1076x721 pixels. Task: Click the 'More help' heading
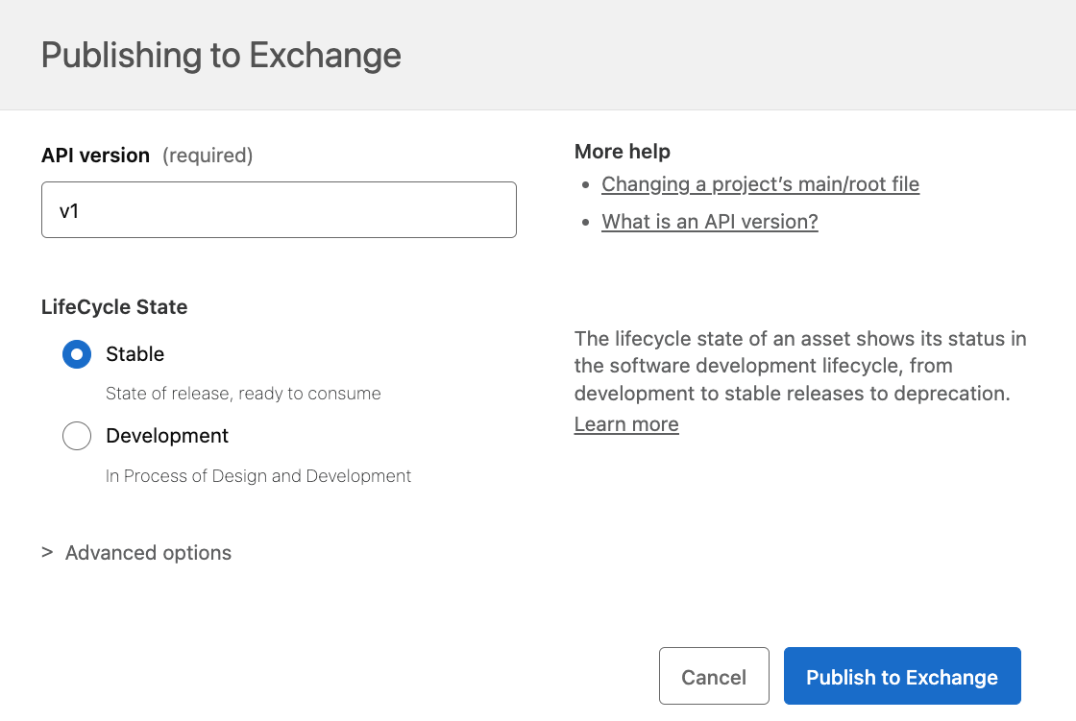point(622,151)
